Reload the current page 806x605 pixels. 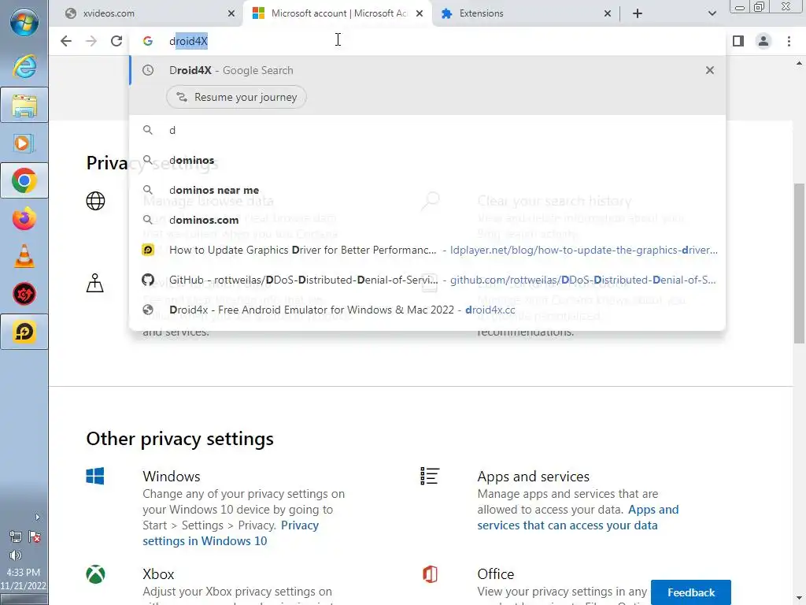pos(116,41)
